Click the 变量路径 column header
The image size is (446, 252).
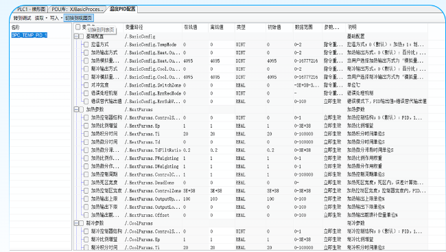(x=134, y=27)
